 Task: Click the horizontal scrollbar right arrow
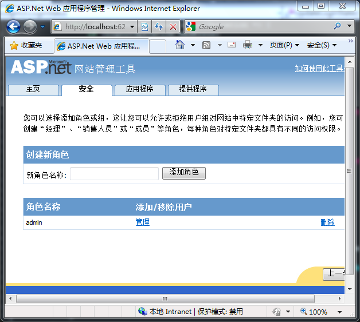pos(340,299)
